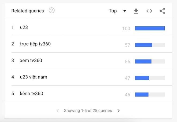Download related queries as CSV

[x=136, y=11]
